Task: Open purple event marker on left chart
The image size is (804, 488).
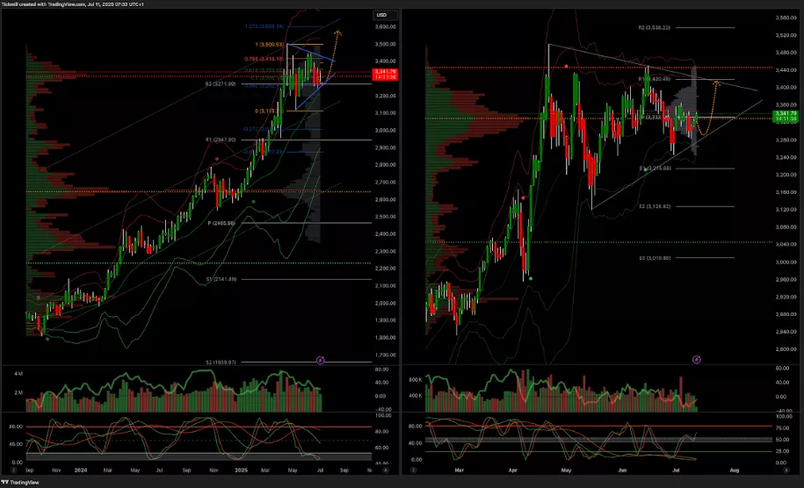Action: pos(320,360)
